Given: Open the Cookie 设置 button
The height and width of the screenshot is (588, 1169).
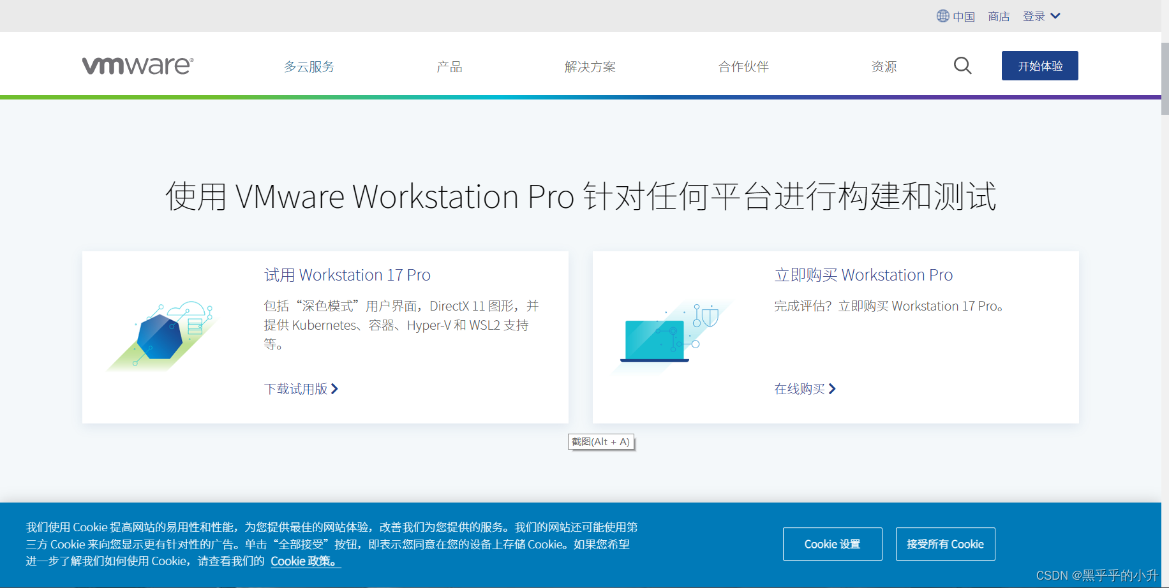Looking at the screenshot, I should coord(833,544).
